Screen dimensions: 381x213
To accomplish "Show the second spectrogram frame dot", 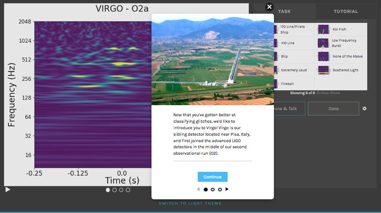I will [114, 190].
